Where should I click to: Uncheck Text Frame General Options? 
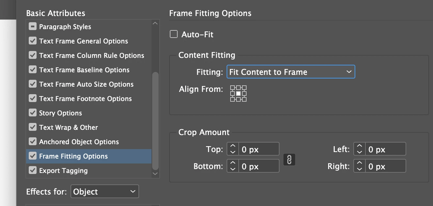coord(33,41)
